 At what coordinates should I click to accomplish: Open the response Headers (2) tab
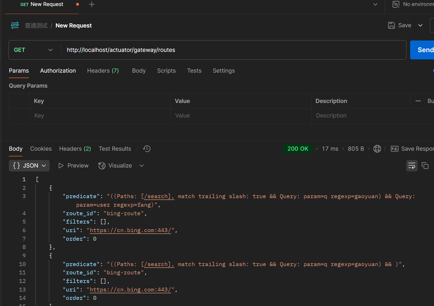click(x=75, y=149)
